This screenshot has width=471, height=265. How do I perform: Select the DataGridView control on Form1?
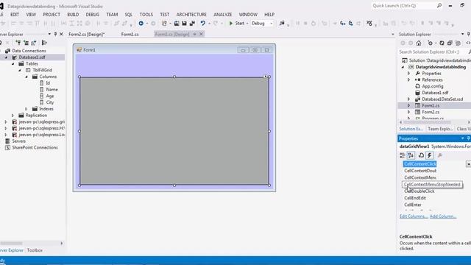click(174, 131)
